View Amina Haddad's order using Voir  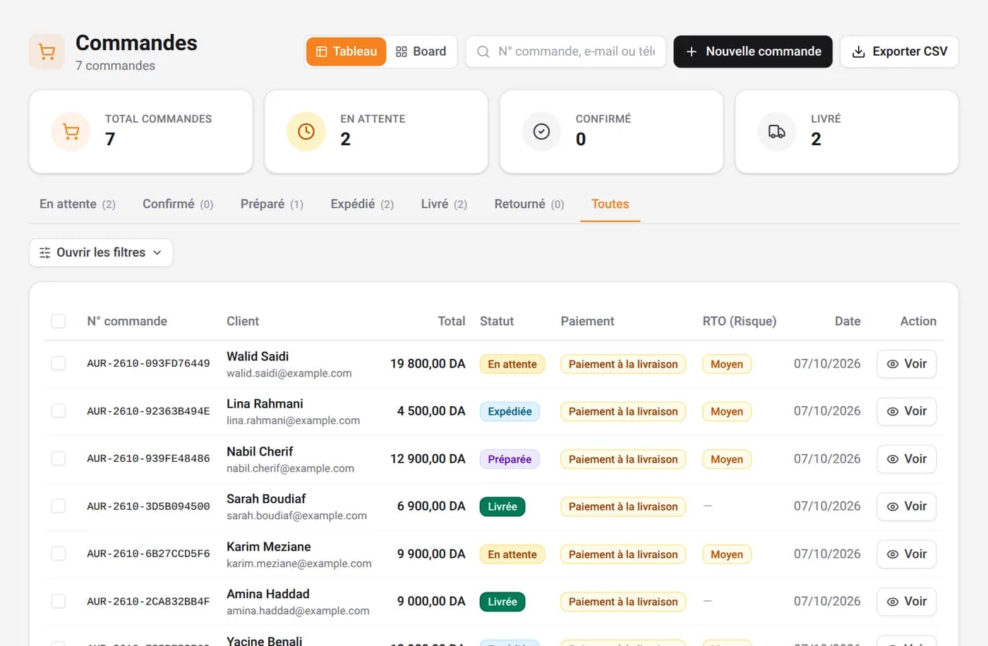[906, 602]
